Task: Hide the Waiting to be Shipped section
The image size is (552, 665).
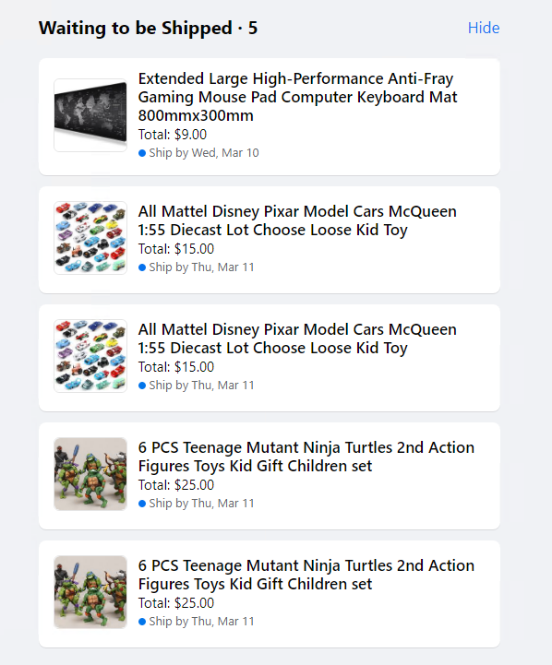Action: point(484,28)
